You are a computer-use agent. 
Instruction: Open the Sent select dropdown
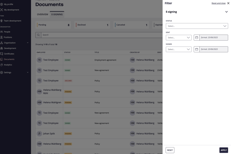tap(179, 38)
